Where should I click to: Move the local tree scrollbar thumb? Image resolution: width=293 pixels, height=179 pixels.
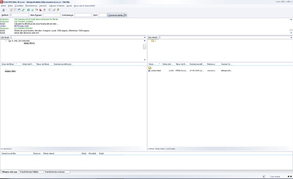145,47
